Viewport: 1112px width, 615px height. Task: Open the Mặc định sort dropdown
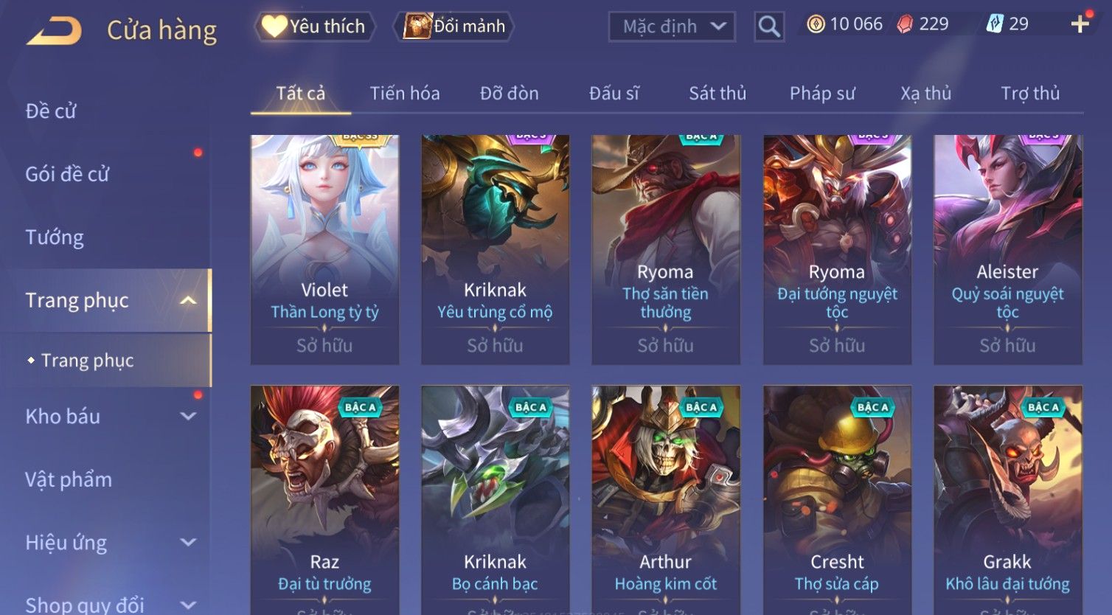672,27
